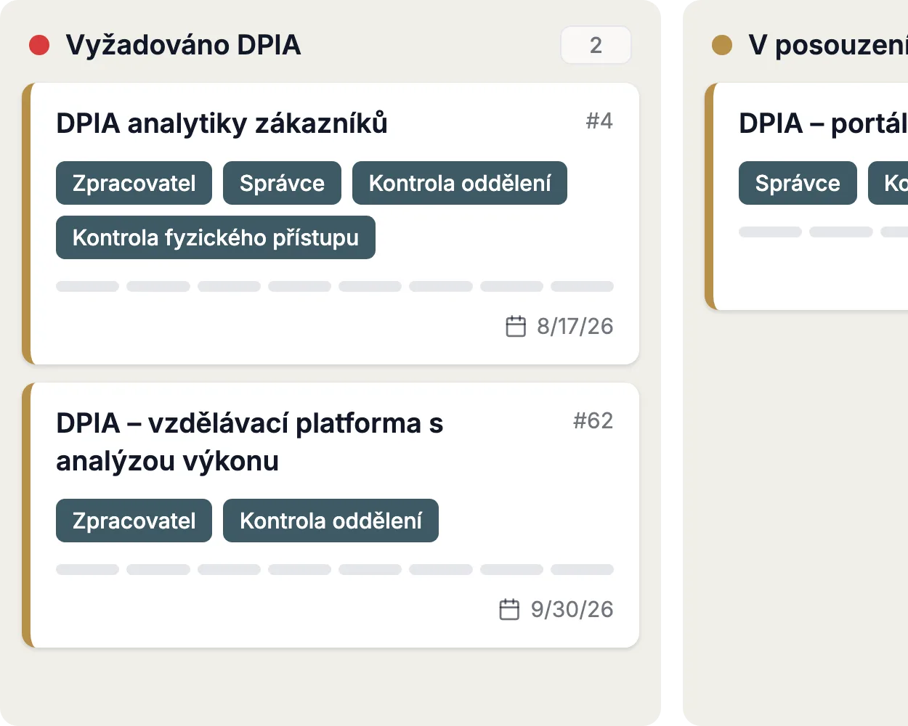
Task: Open the DPIA – portál card in V posouzení
Action: pos(806,196)
